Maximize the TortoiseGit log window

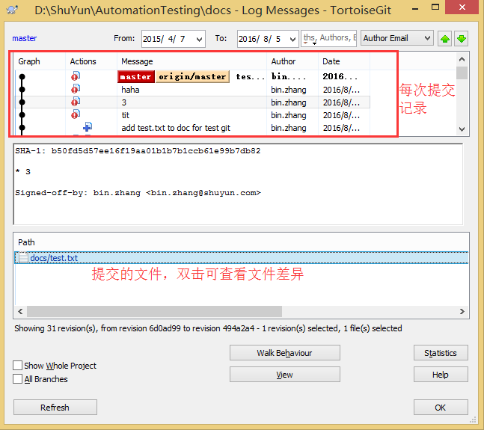pos(435,7)
